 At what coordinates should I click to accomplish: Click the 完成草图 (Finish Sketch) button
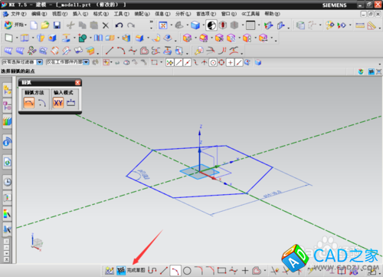point(131,270)
